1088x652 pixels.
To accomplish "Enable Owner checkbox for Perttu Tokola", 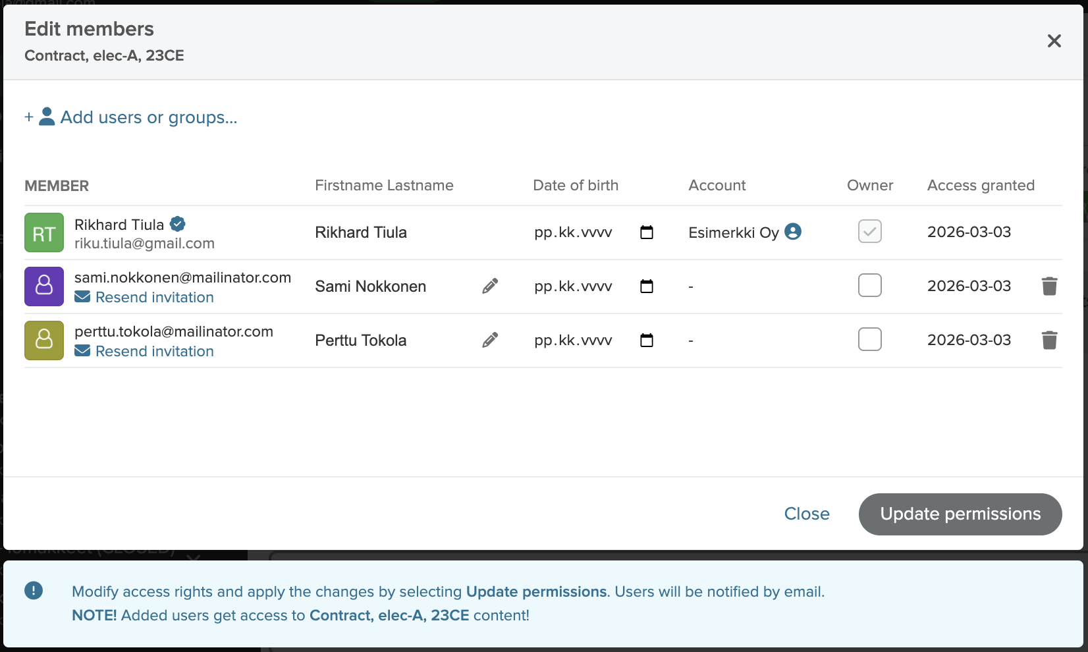I will click(x=869, y=340).
